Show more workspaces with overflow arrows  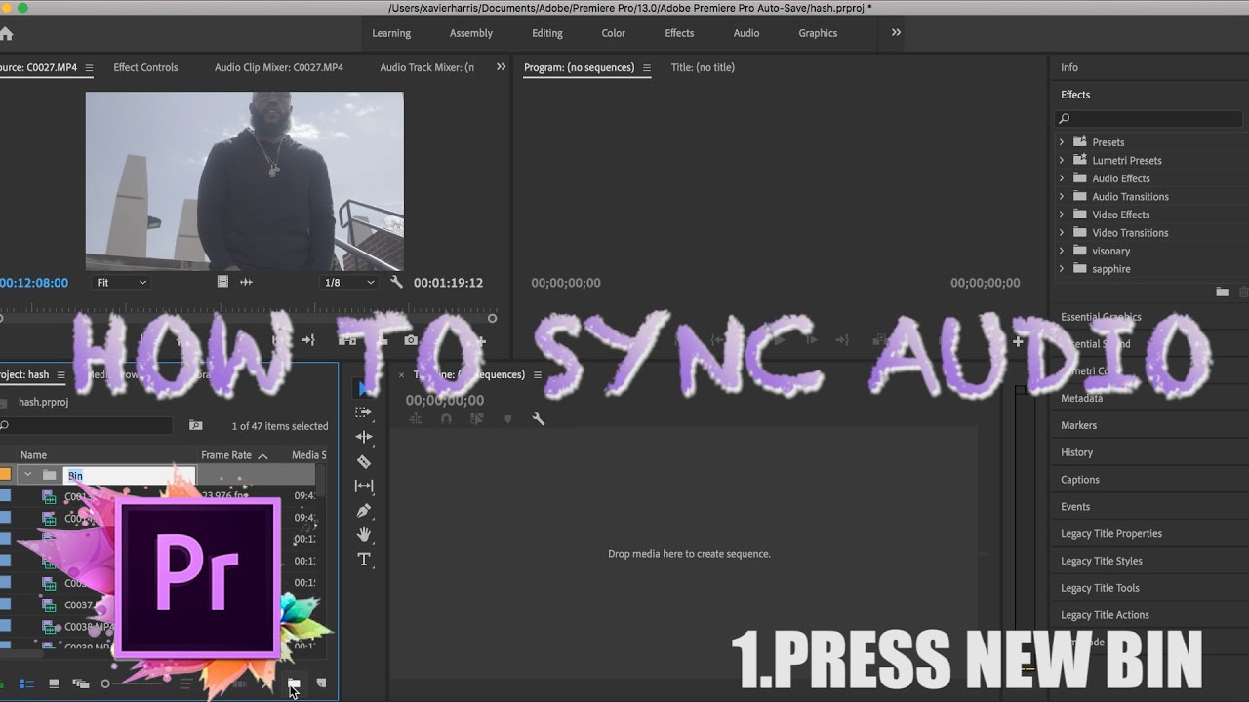pos(896,32)
